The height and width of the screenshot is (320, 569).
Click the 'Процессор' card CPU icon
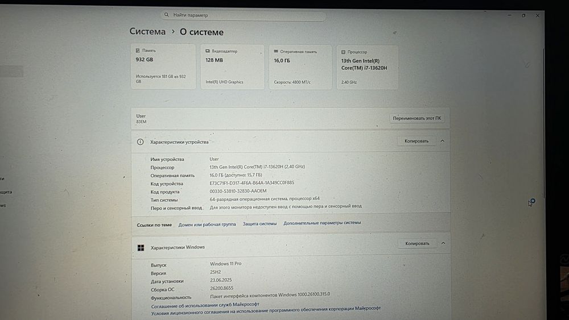343,52
